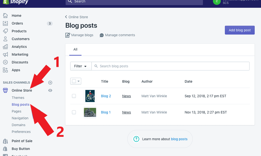Image resolution: width=261 pixels, height=156 pixels.
Task: Select the checkbox for Blog 1
Action: pos(74,112)
